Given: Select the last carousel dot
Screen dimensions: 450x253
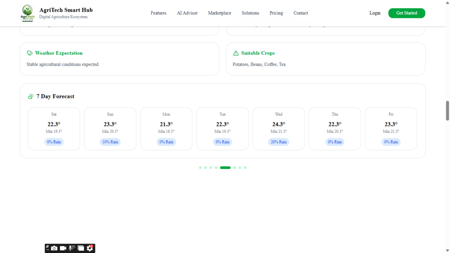Looking at the screenshot, I should point(245,167).
